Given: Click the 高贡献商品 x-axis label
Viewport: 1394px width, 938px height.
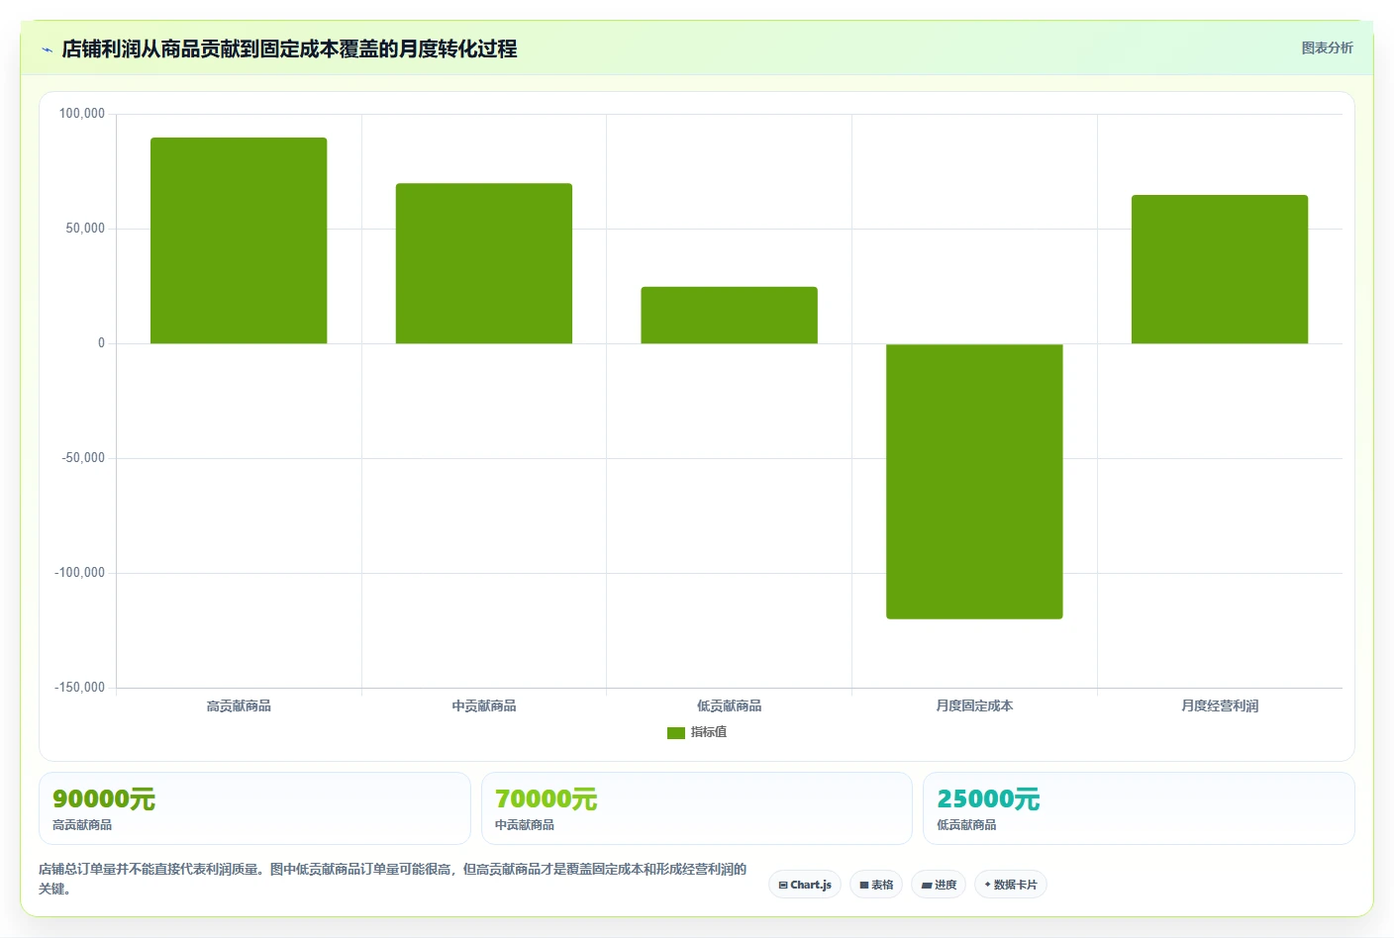Looking at the screenshot, I should pos(239,705).
